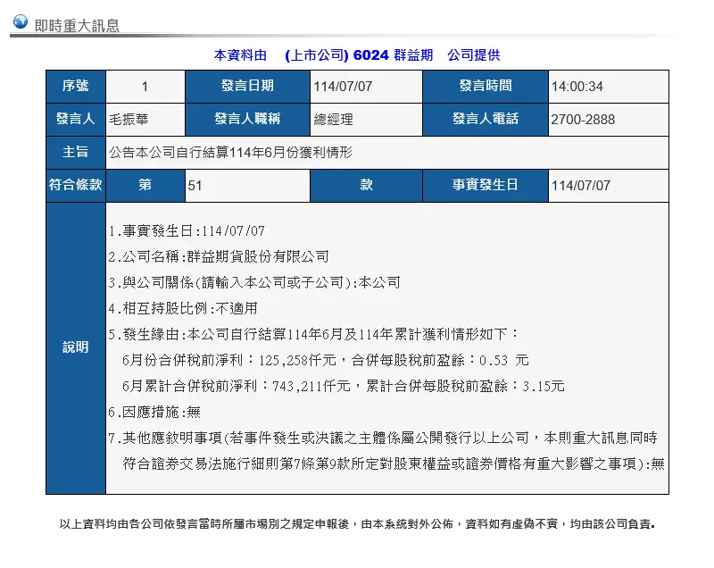Click the 事實發生日 header cell
The height and width of the screenshot is (568, 714).
point(486,185)
